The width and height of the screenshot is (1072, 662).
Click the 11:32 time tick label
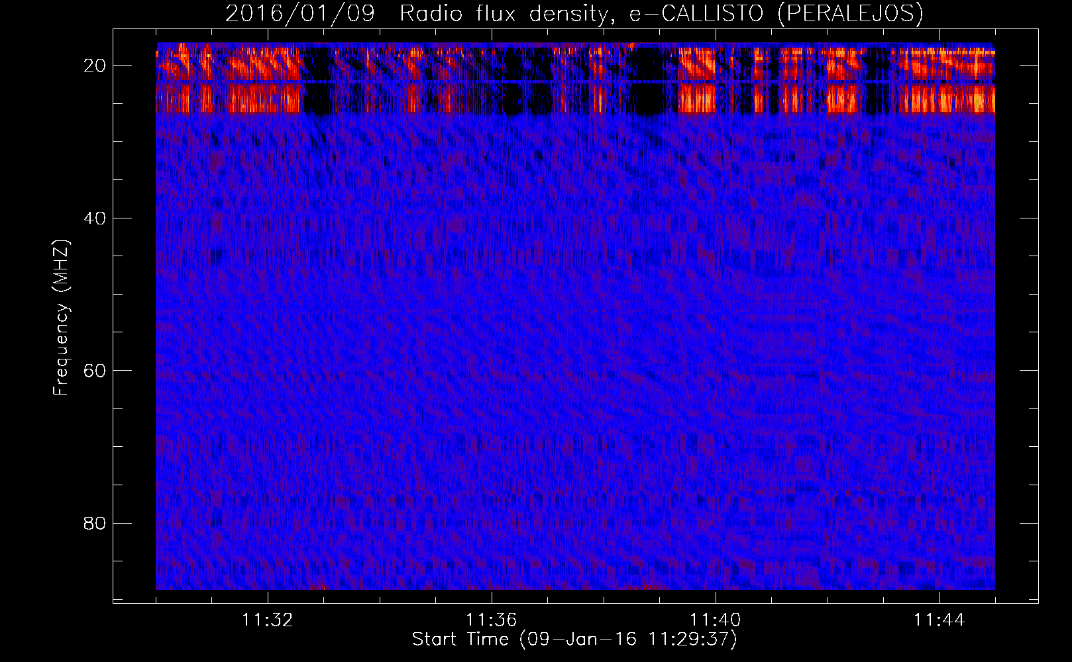click(x=268, y=620)
